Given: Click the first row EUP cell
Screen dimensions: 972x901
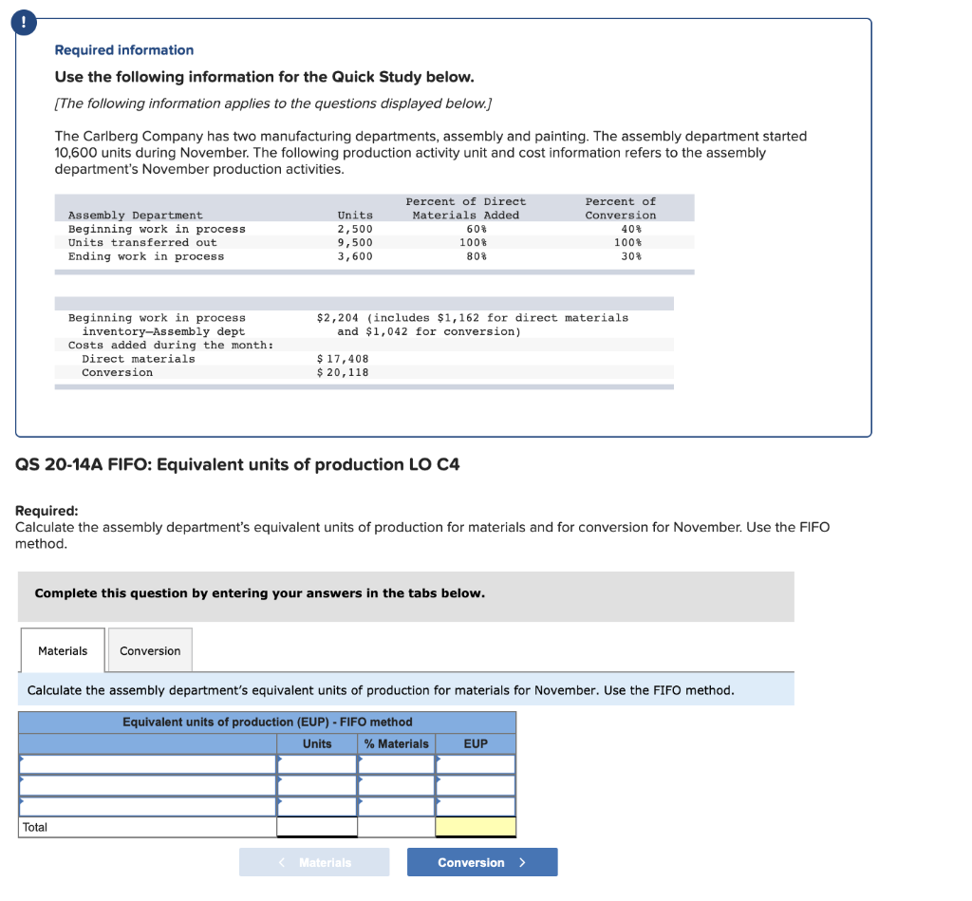Looking at the screenshot, I should tap(475, 764).
